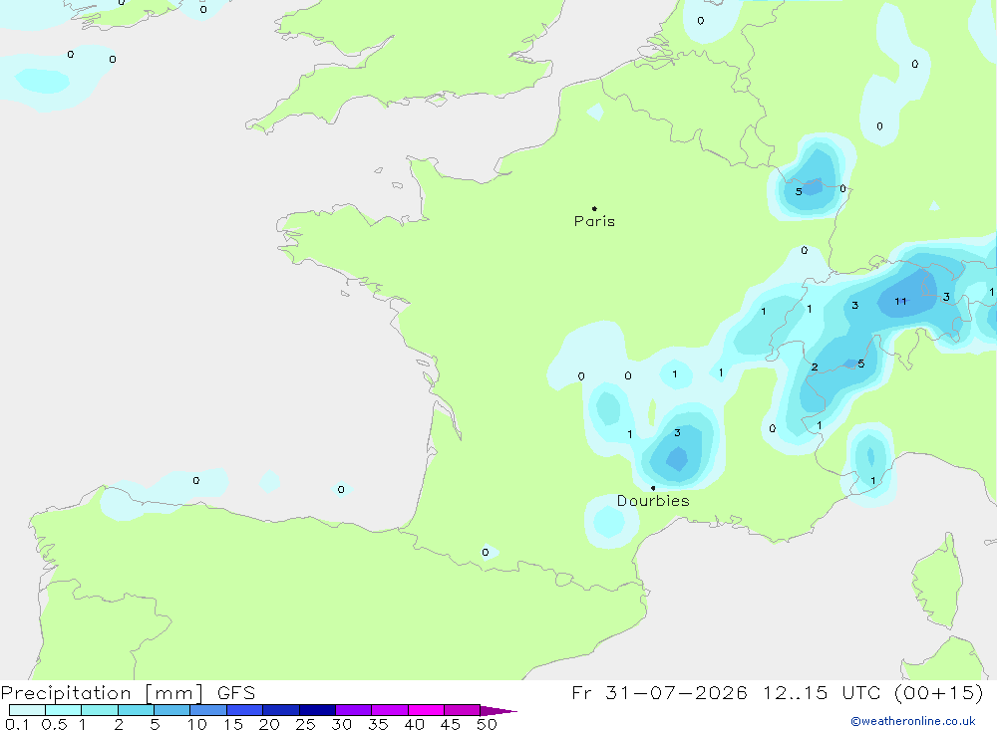The height and width of the screenshot is (730, 997).
Task: Click the legend scale label 50
Action: 487,724
